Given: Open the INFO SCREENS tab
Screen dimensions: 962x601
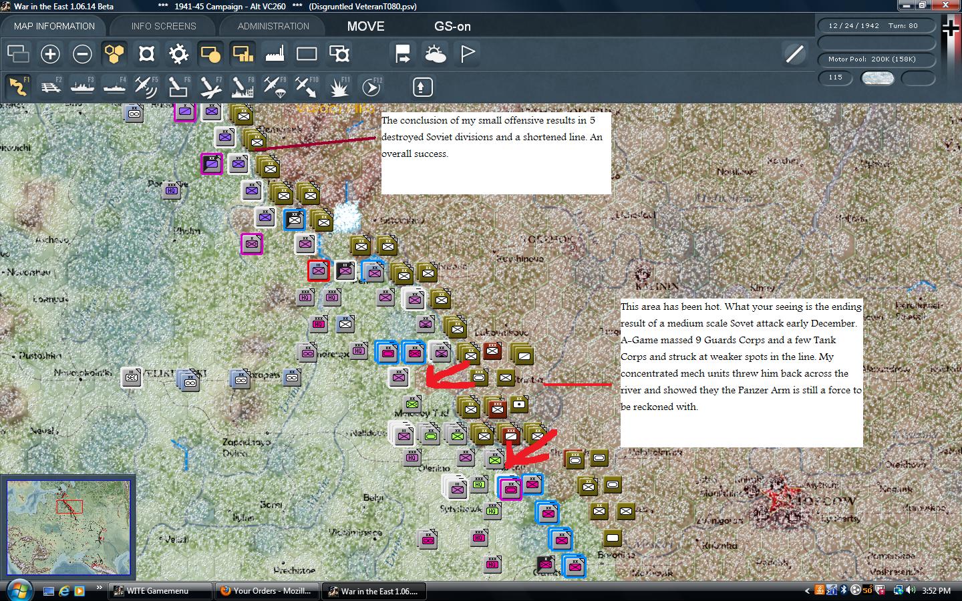Looking at the screenshot, I should 164,26.
